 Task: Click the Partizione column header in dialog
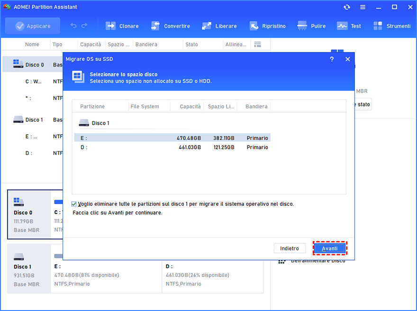click(x=92, y=106)
